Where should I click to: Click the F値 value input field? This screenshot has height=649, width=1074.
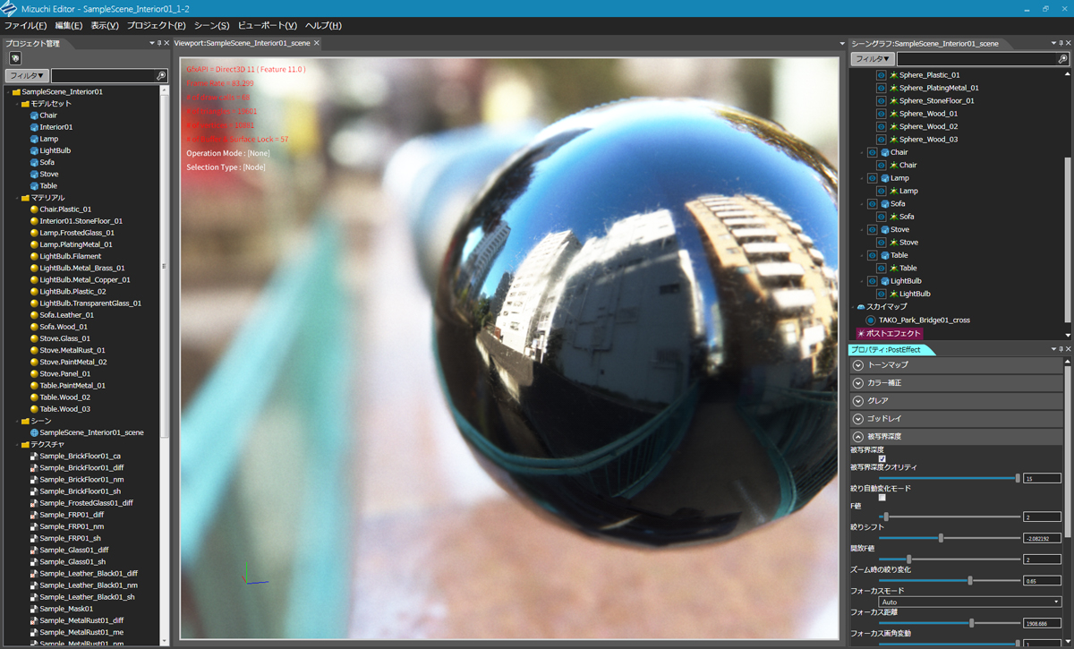coord(1042,517)
